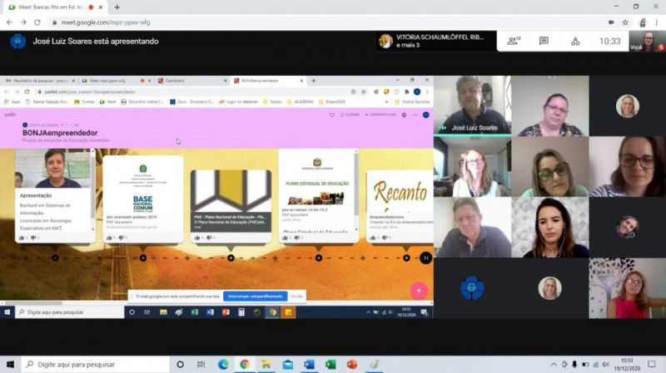
Task: Like the Plano Estadual de Educação post
Action: click(285, 238)
